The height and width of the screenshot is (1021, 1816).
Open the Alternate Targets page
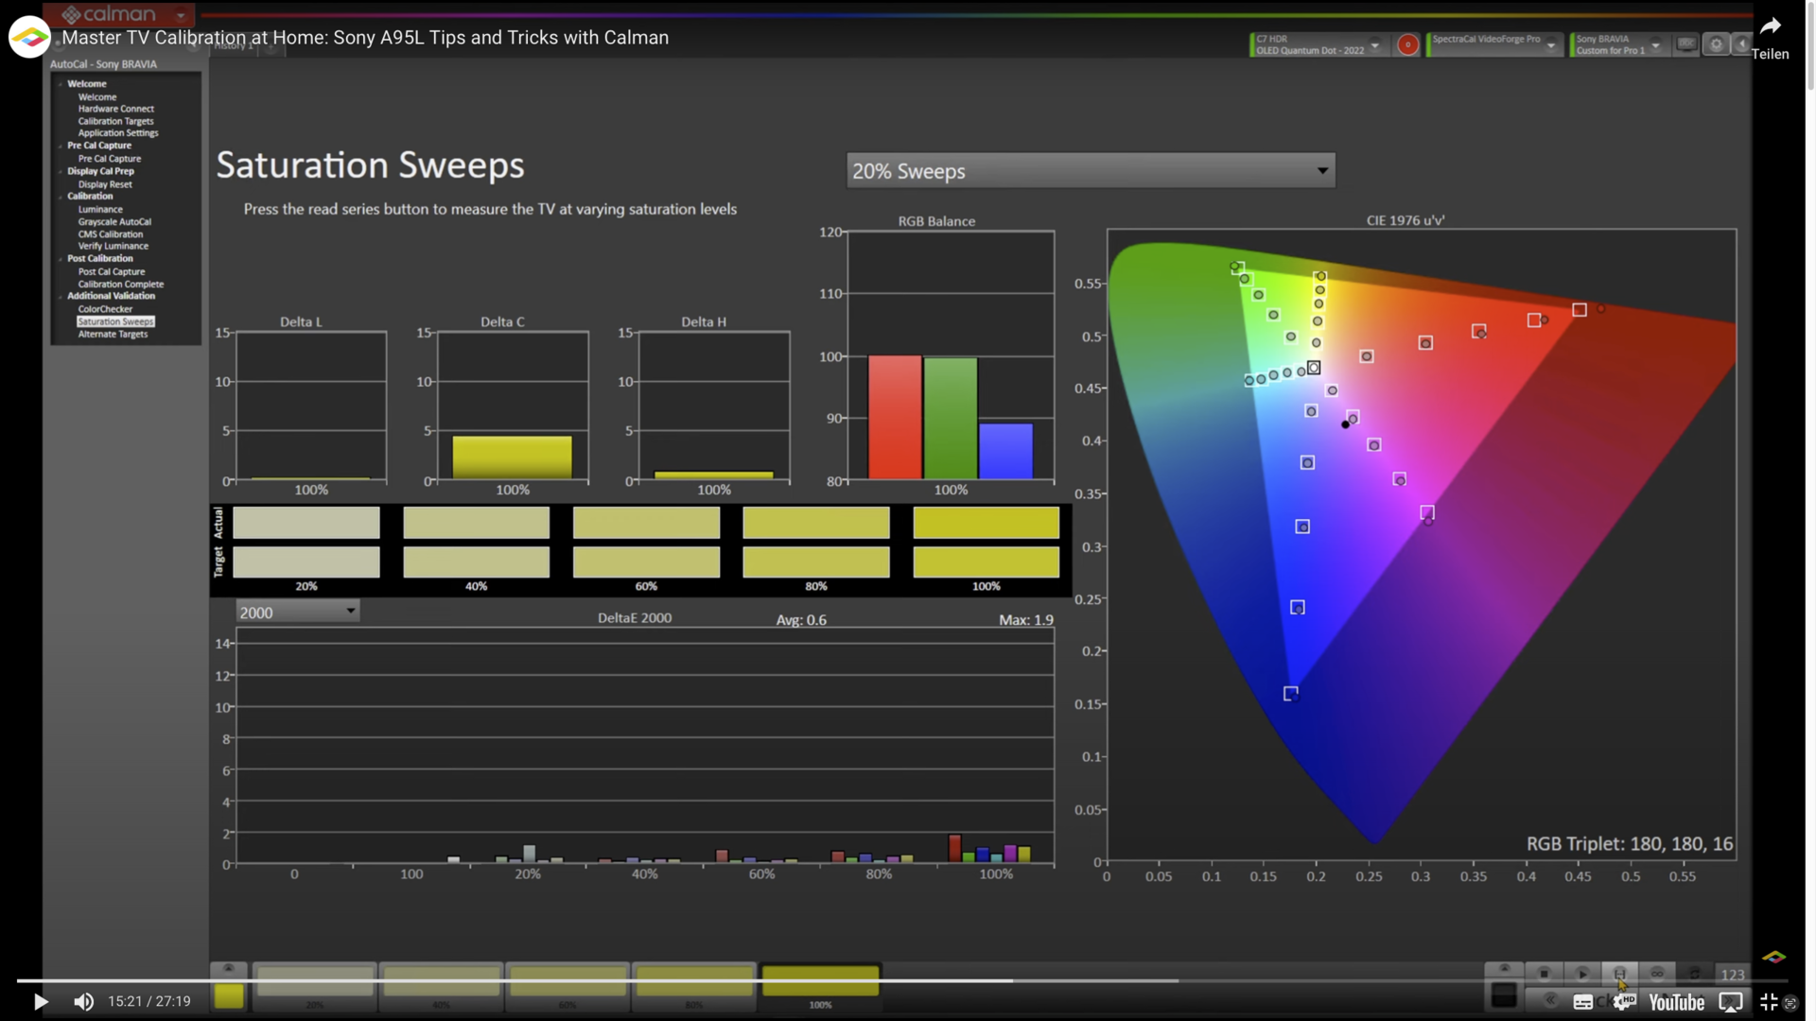coord(113,335)
